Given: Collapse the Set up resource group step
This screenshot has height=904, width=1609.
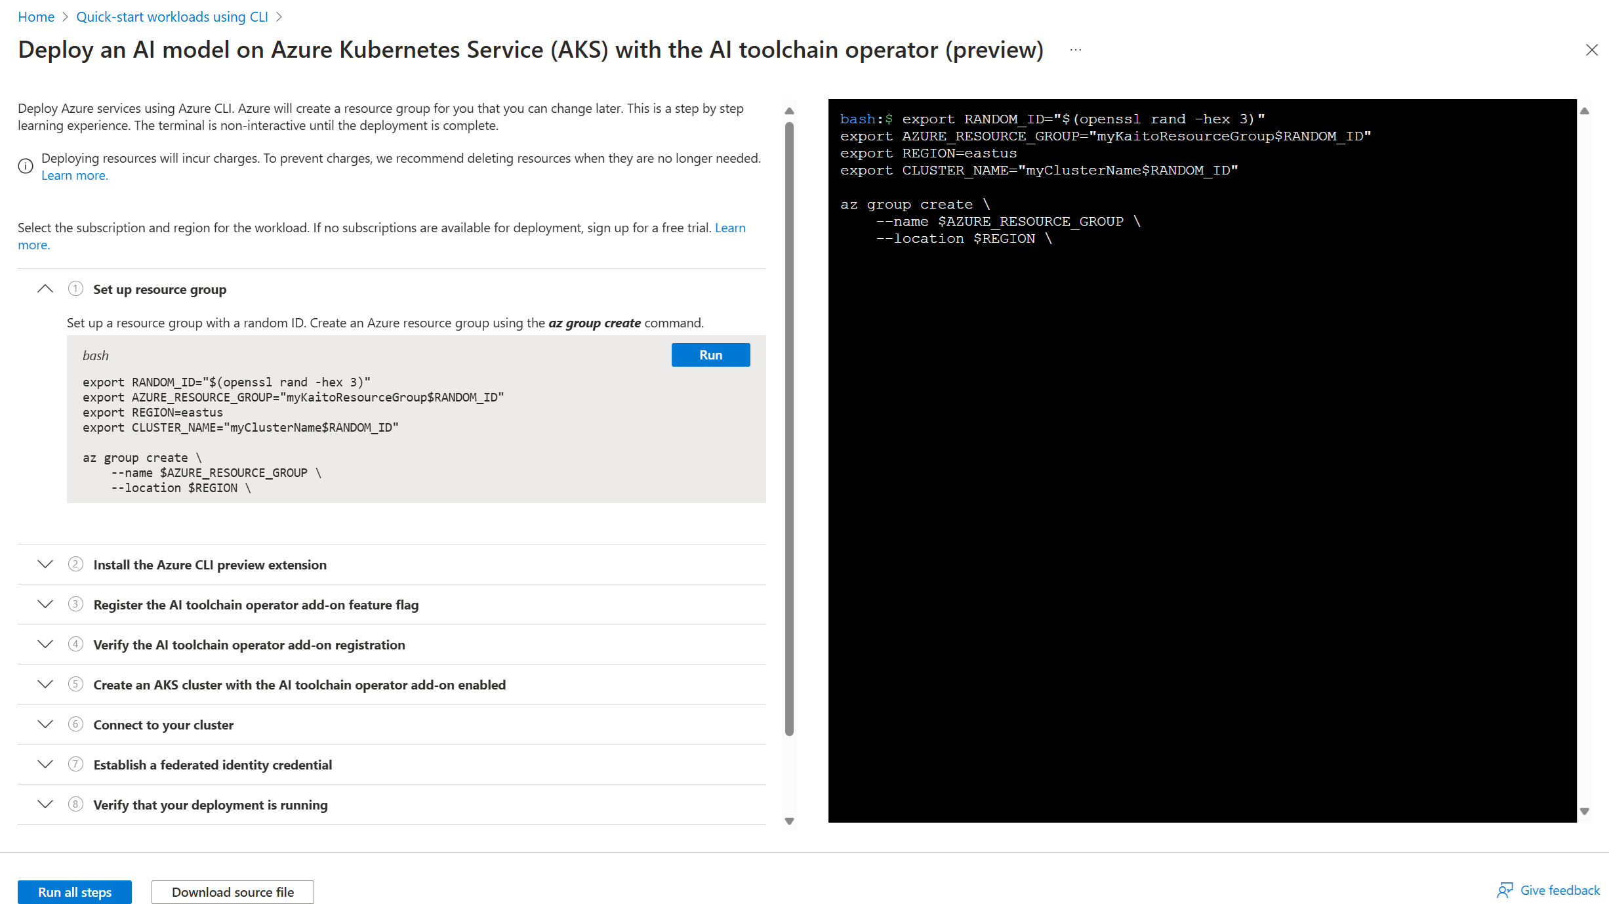Looking at the screenshot, I should pos(45,289).
